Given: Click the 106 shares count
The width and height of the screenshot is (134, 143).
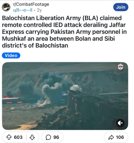Looking at the screenshot, I should click(120, 137).
